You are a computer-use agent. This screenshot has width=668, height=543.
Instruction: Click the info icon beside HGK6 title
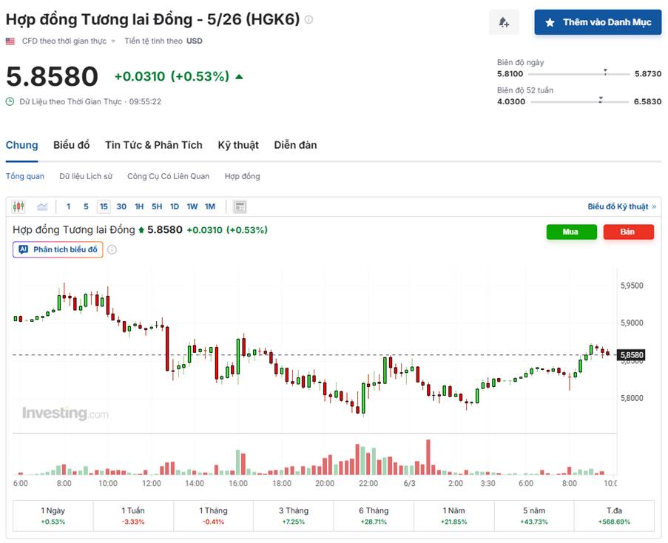click(308, 18)
